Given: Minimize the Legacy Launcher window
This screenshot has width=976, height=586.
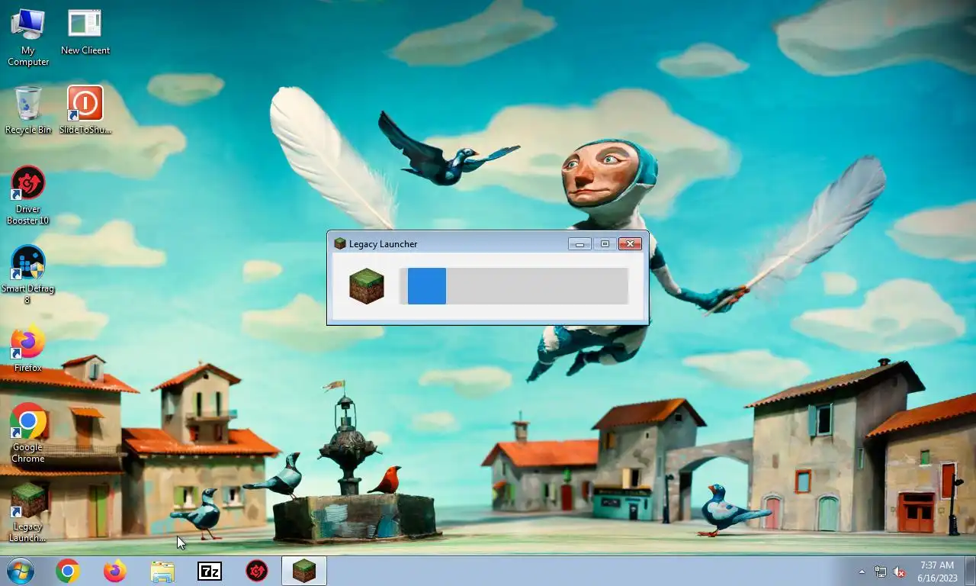Looking at the screenshot, I should point(579,244).
